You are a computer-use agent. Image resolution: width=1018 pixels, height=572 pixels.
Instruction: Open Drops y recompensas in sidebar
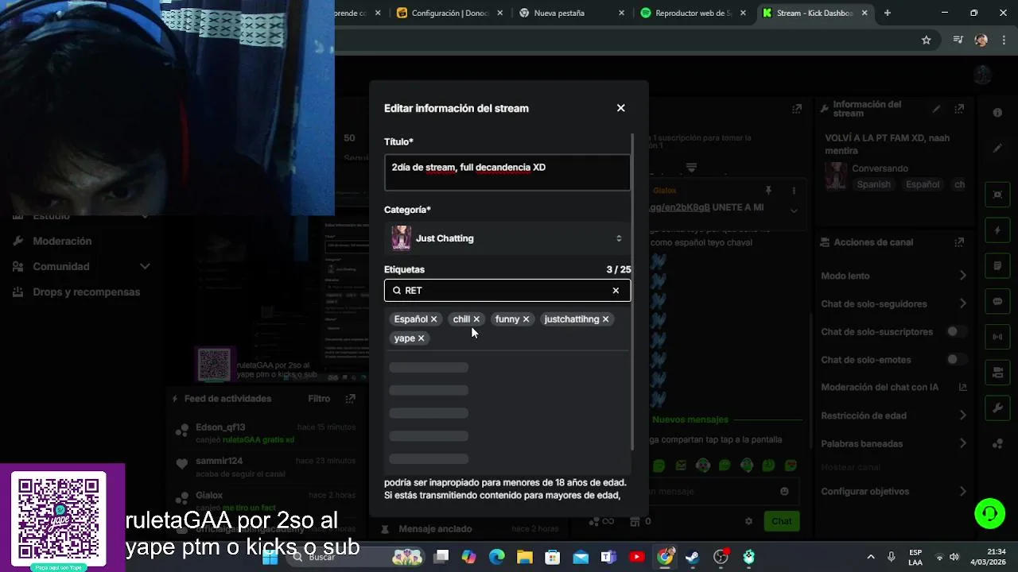[x=76, y=292]
